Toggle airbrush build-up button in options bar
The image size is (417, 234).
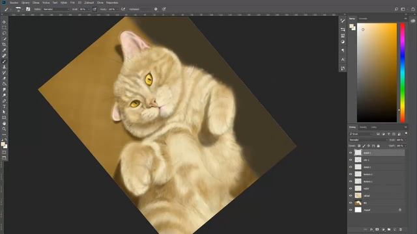[x=123, y=9]
